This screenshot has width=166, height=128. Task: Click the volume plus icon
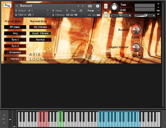[x=154, y=16]
